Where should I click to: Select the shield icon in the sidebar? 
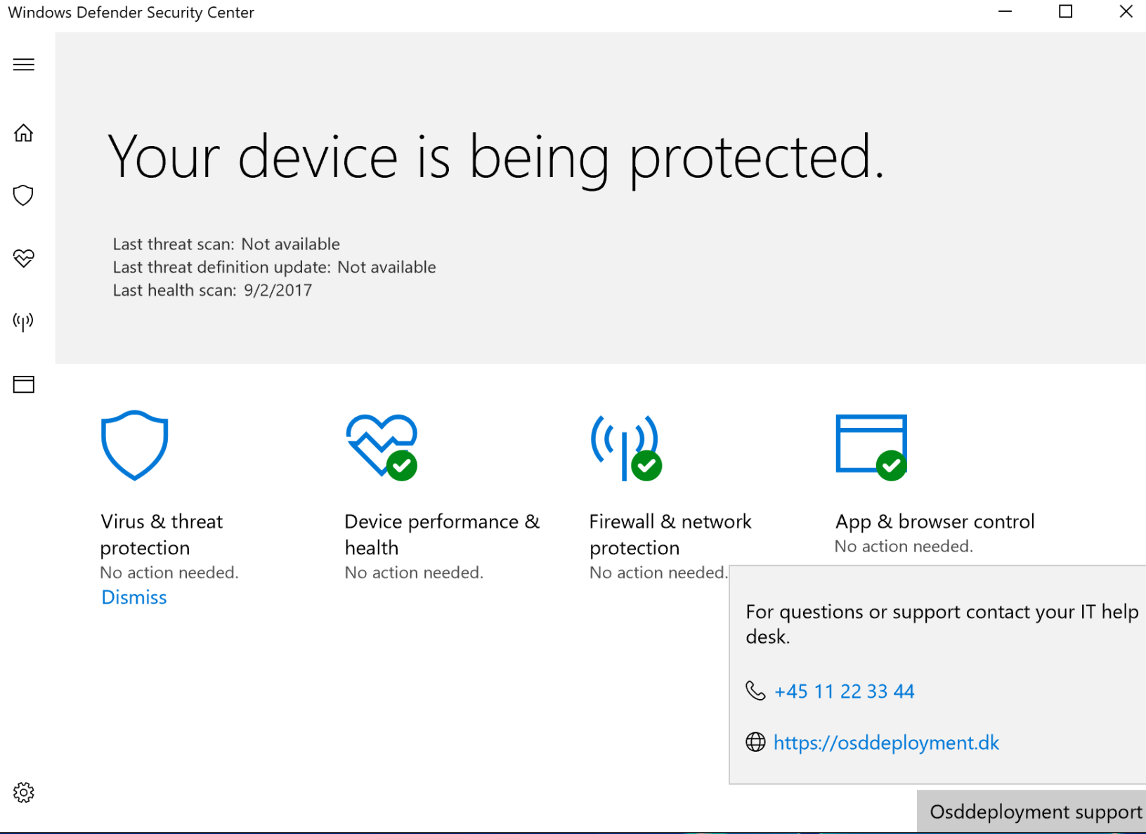(x=23, y=195)
